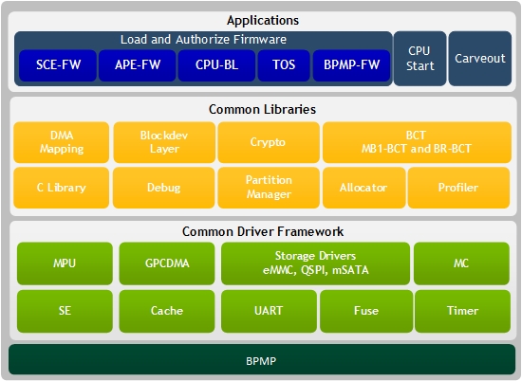522x381 pixels.
Task: Click the Carveout block
Action: pos(480,59)
